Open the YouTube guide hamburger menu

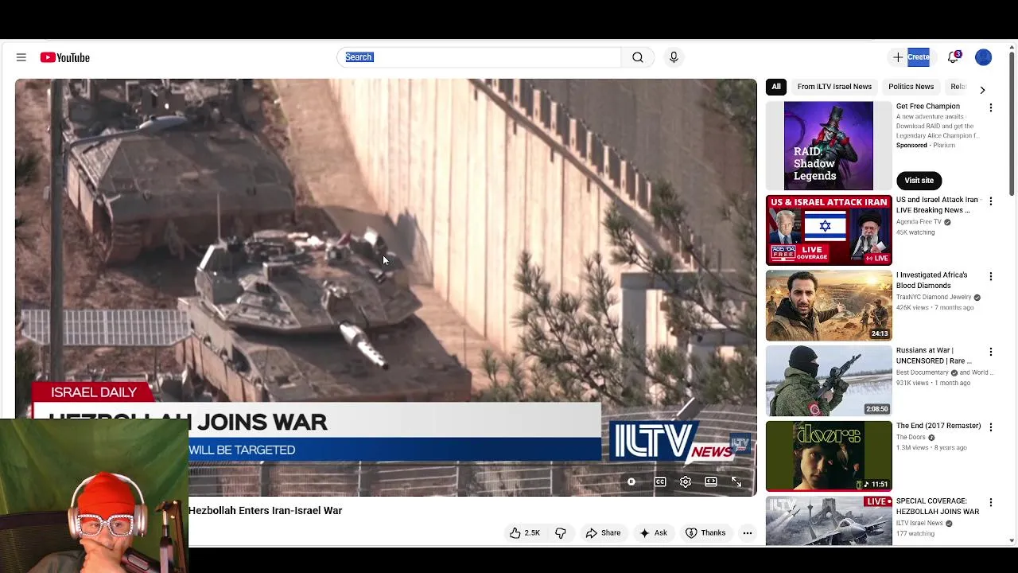pyautogui.click(x=21, y=57)
